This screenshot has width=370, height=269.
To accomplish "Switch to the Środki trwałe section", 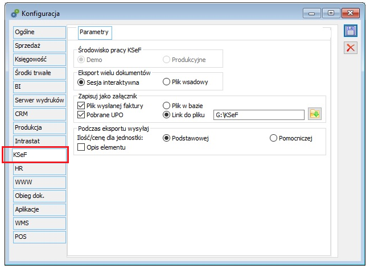I will tap(39, 73).
